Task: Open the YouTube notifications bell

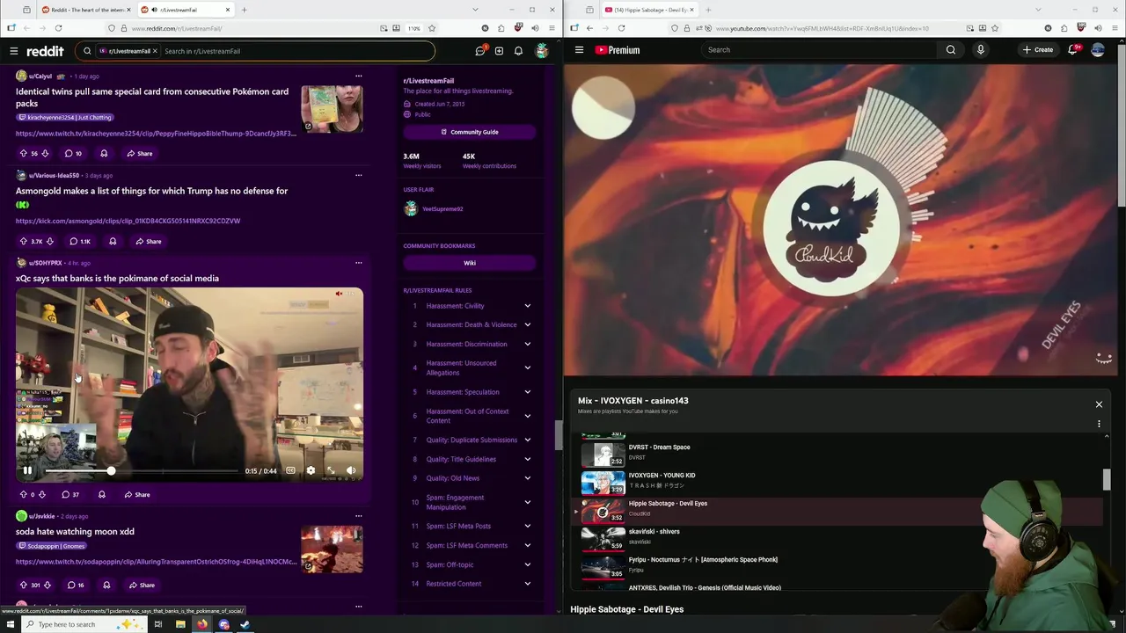Action: tap(1072, 50)
